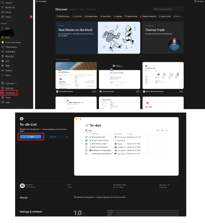Check the 'Come up with naming ideas' checkbox
205x223 pixels.
click(86, 154)
